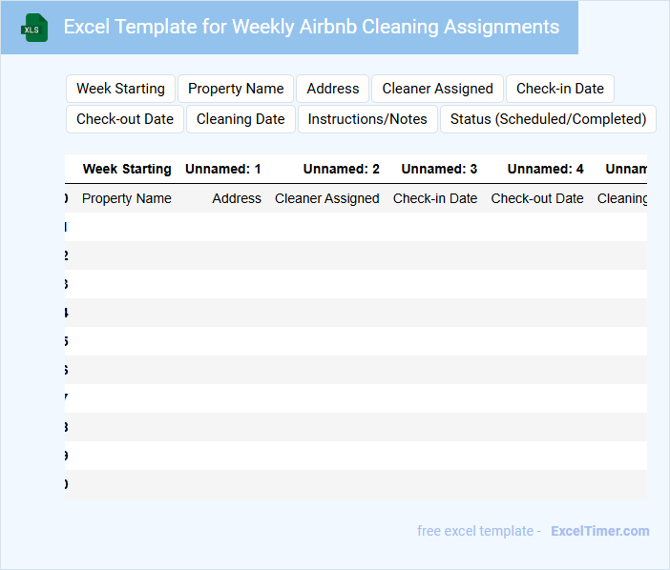The width and height of the screenshot is (670, 570).
Task: Select the Week Starting tag button
Action: click(120, 89)
